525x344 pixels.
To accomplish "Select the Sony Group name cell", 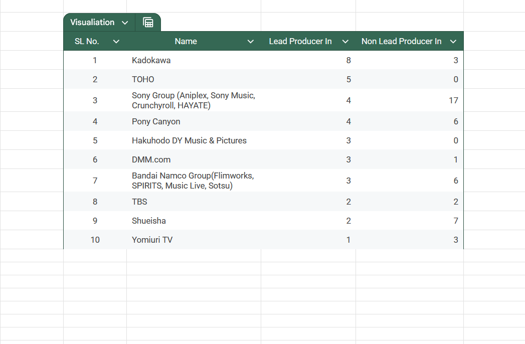I will (x=194, y=100).
